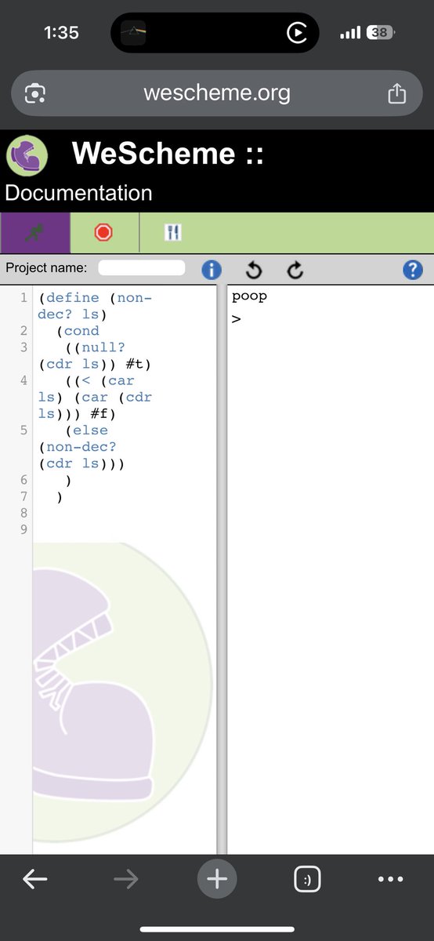Click the "poop" output text
Image resolution: width=434 pixels, height=941 pixels.
(x=249, y=296)
